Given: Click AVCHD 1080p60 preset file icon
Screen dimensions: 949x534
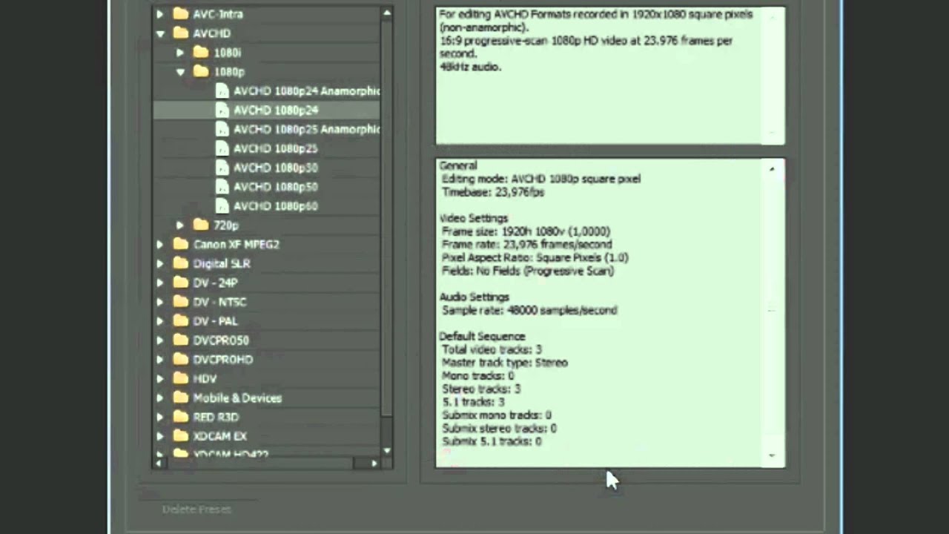Looking at the screenshot, I should click(x=222, y=206).
